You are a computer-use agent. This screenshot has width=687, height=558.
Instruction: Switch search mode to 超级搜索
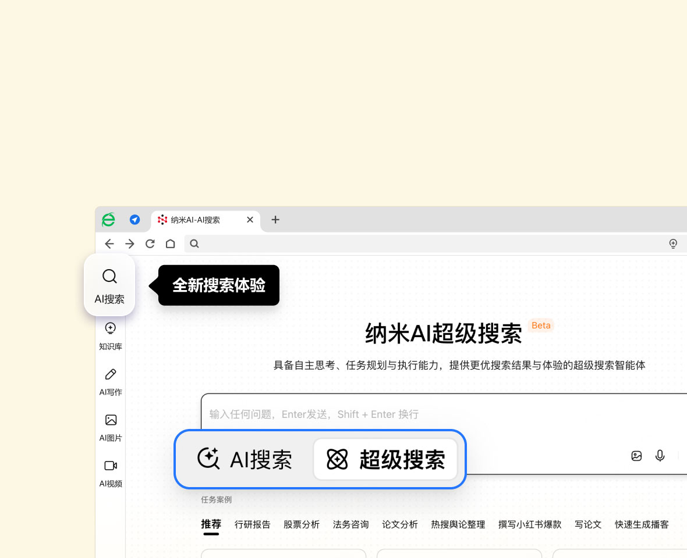coord(385,459)
